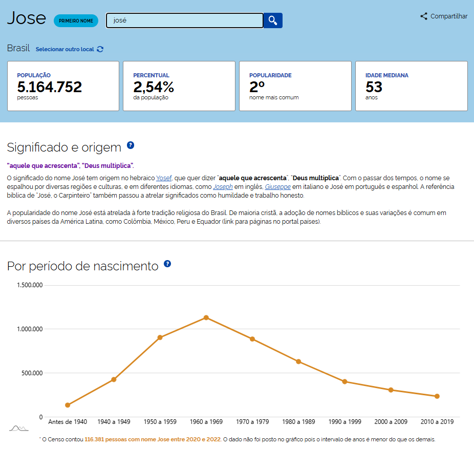Click the 2010 a 2019 data point
Image resolution: width=474 pixels, height=449 pixels.
(x=437, y=396)
